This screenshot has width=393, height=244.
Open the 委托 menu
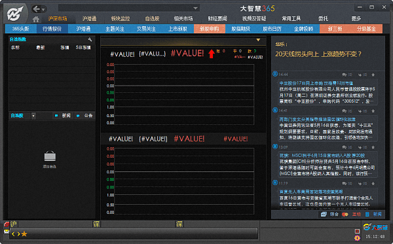324,18
